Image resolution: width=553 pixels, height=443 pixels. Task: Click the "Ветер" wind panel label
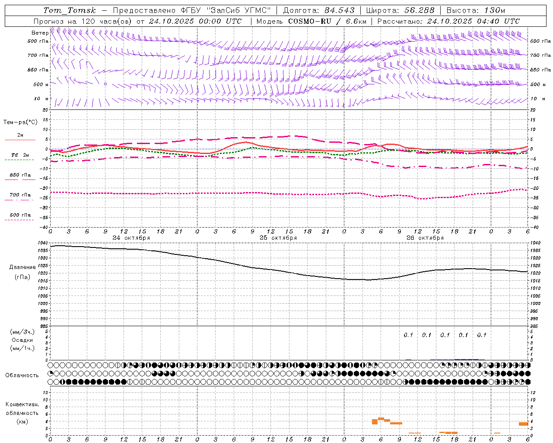coord(40,33)
